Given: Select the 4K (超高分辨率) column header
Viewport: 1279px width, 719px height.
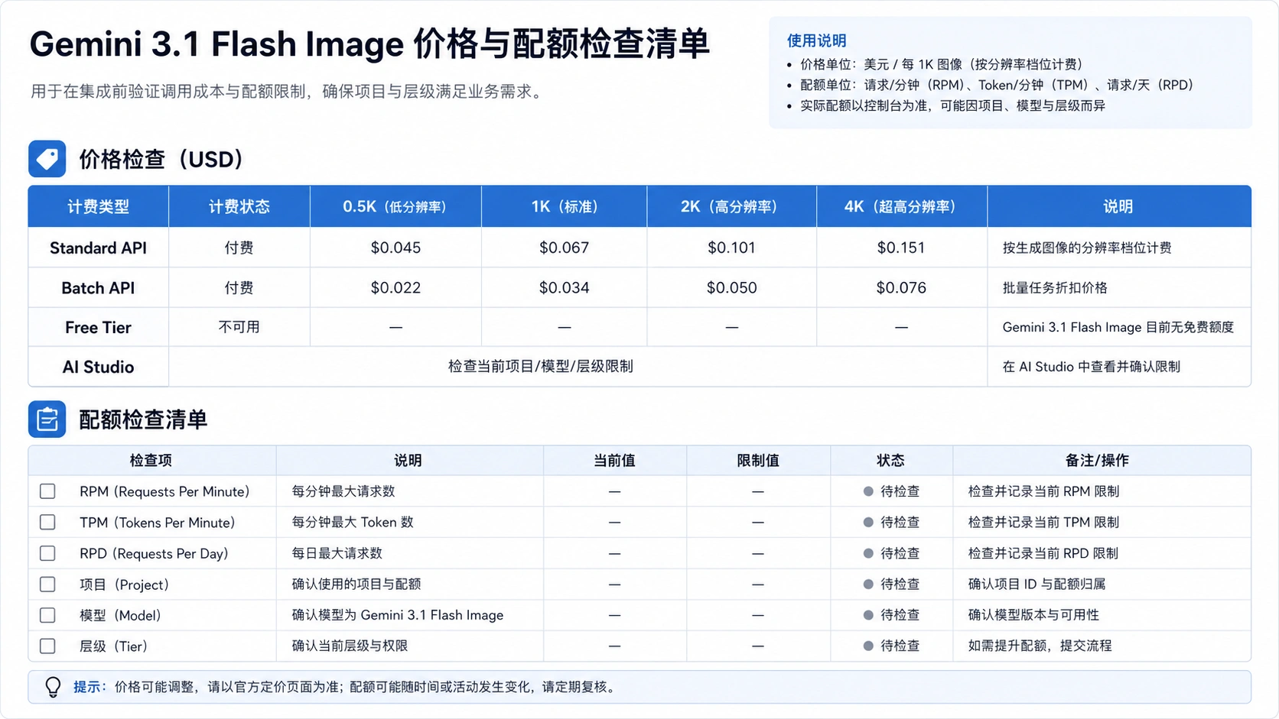Looking at the screenshot, I should coord(901,206).
